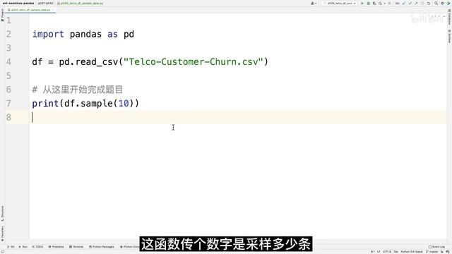Open the Terminal tool window
The height and width of the screenshot is (254, 452).
coord(76,247)
